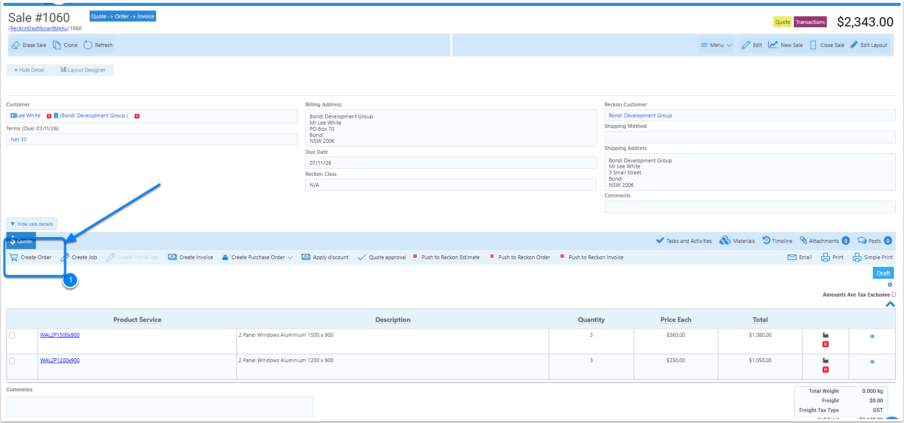Open the Menu dropdown
Image resolution: width=904 pixels, height=423 pixels.
(x=716, y=45)
